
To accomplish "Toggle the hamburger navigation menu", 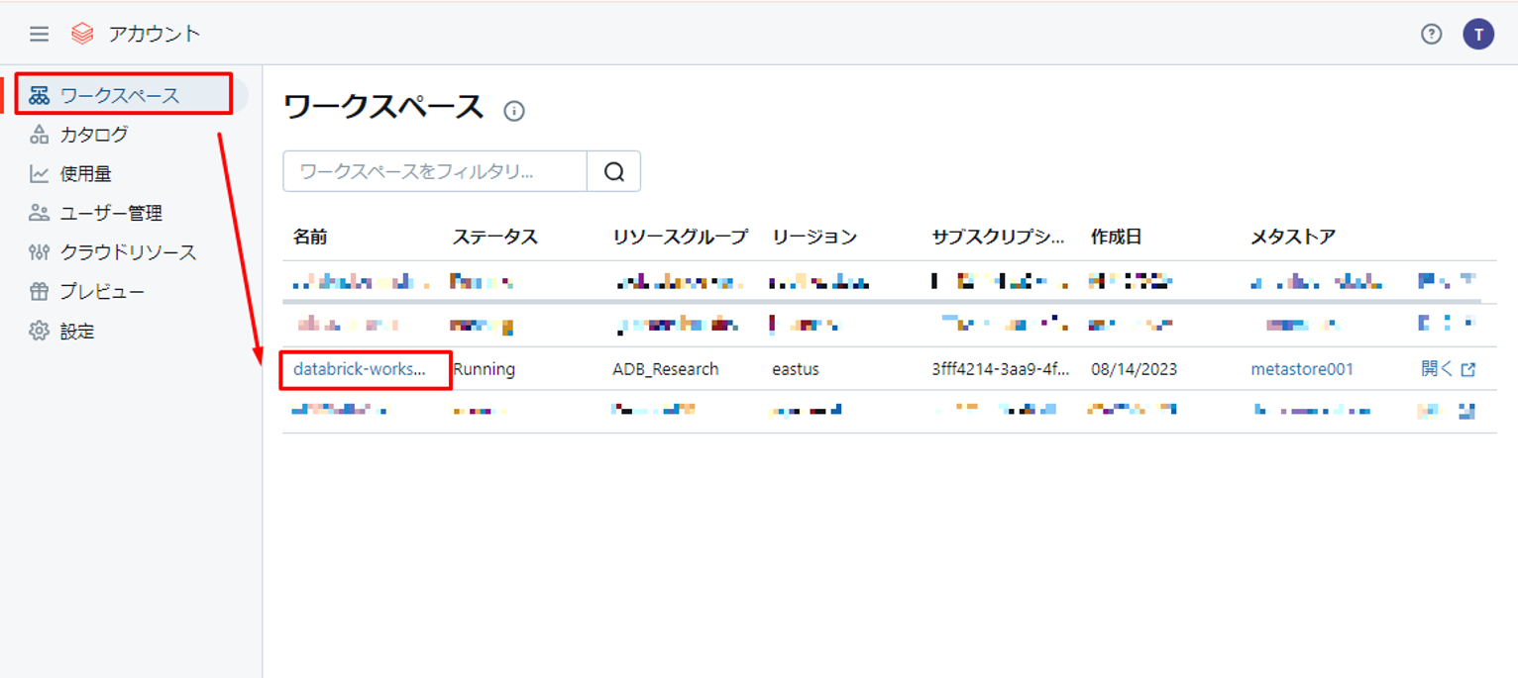I will tap(39, 35).
